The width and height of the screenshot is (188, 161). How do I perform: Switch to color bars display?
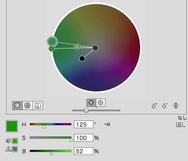pos(38,106)
